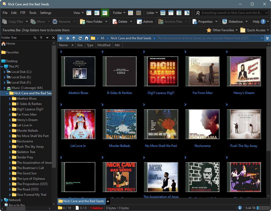Click the Home icon in path bar
The image size is (271, 211).
[x=87, y=38]
